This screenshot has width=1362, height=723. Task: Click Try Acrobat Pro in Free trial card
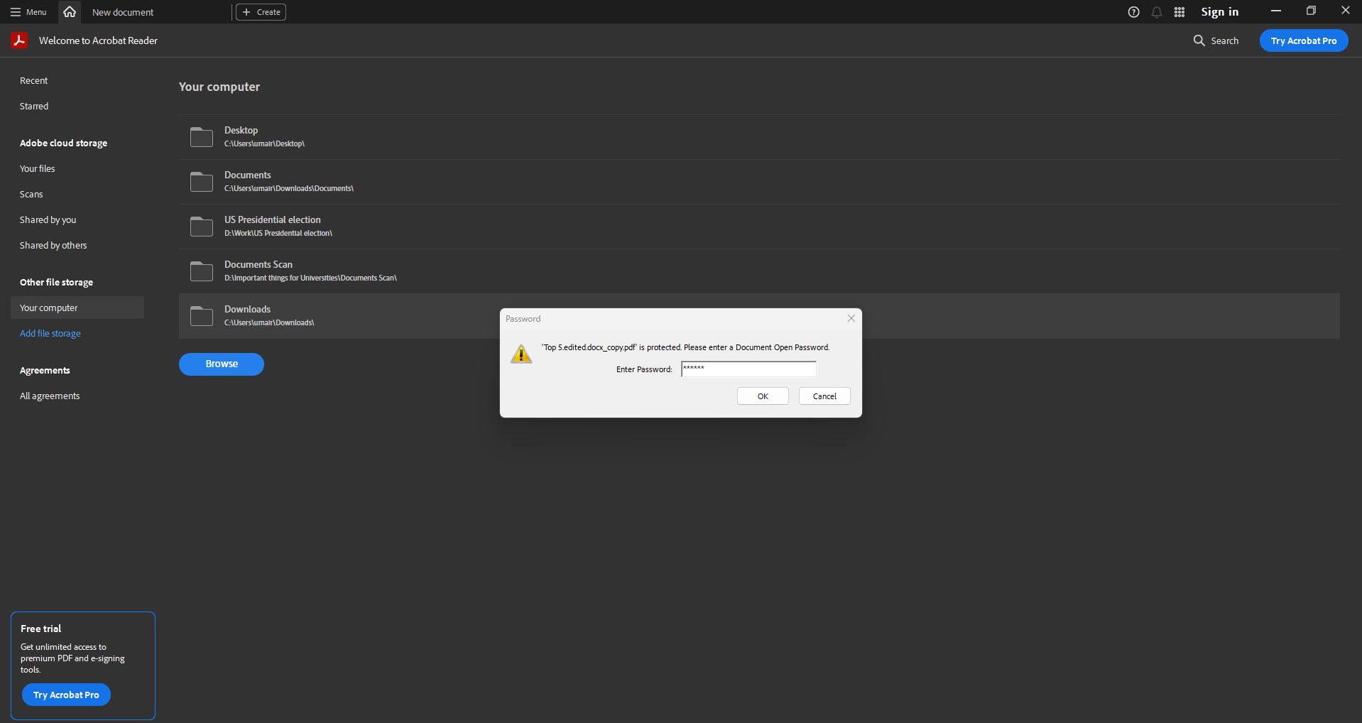coord(66,695)
